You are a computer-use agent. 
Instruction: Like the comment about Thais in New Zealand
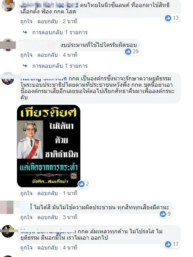(26, 21)
